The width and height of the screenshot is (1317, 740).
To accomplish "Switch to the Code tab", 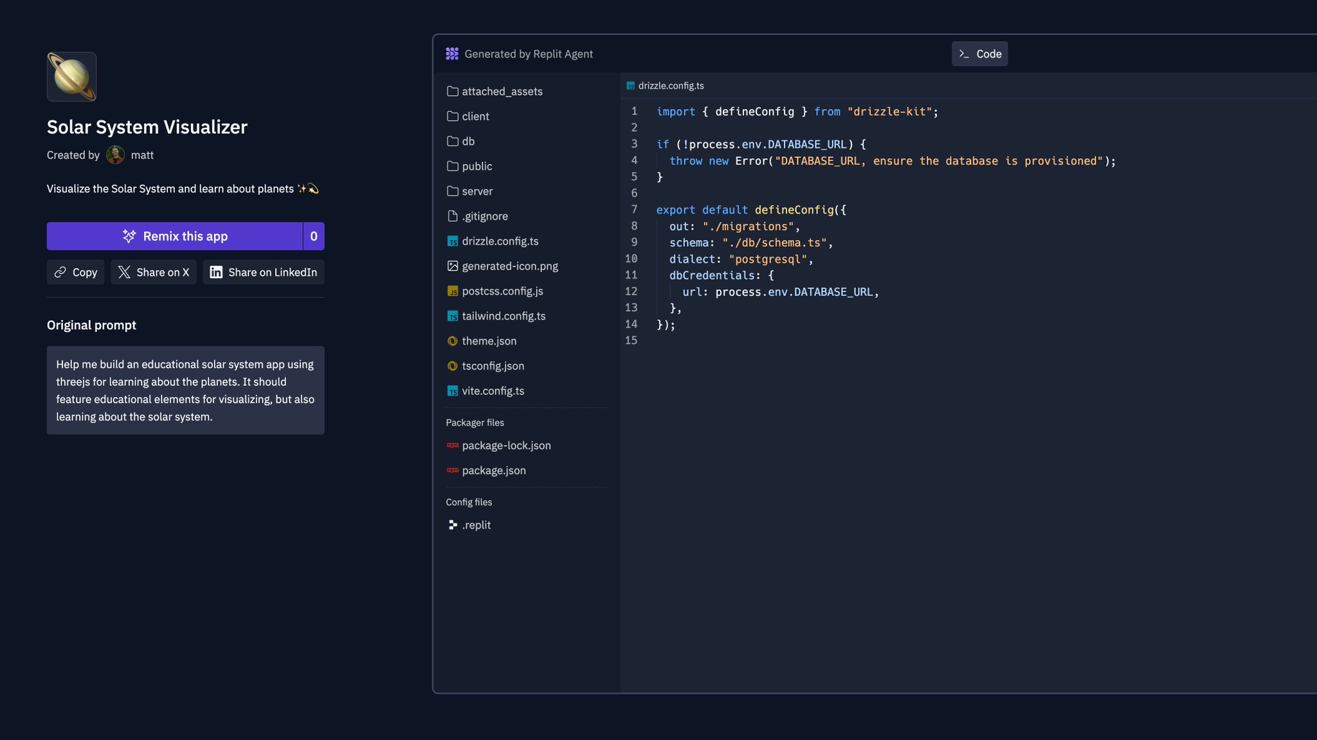I will [979, 54].
